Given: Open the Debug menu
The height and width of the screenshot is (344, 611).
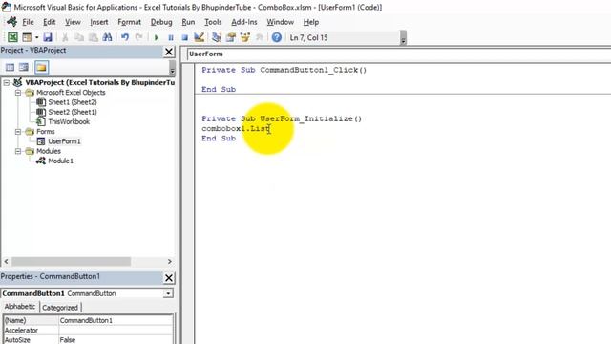Looking at the screenshot, I should click(x=161, y=22).
